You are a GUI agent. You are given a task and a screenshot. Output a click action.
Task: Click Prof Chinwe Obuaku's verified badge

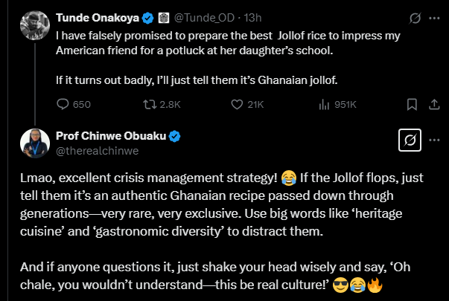pos(176,136)
